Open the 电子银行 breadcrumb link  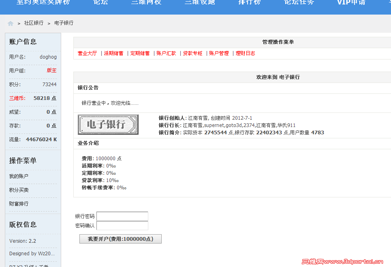pyautogui.click(x=64, y=23)
